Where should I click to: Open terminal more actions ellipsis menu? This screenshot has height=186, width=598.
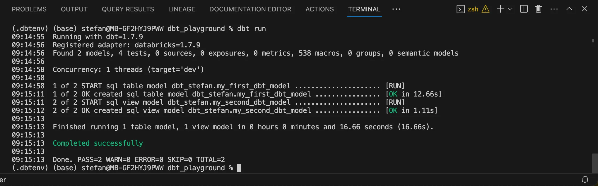point(554,9)
